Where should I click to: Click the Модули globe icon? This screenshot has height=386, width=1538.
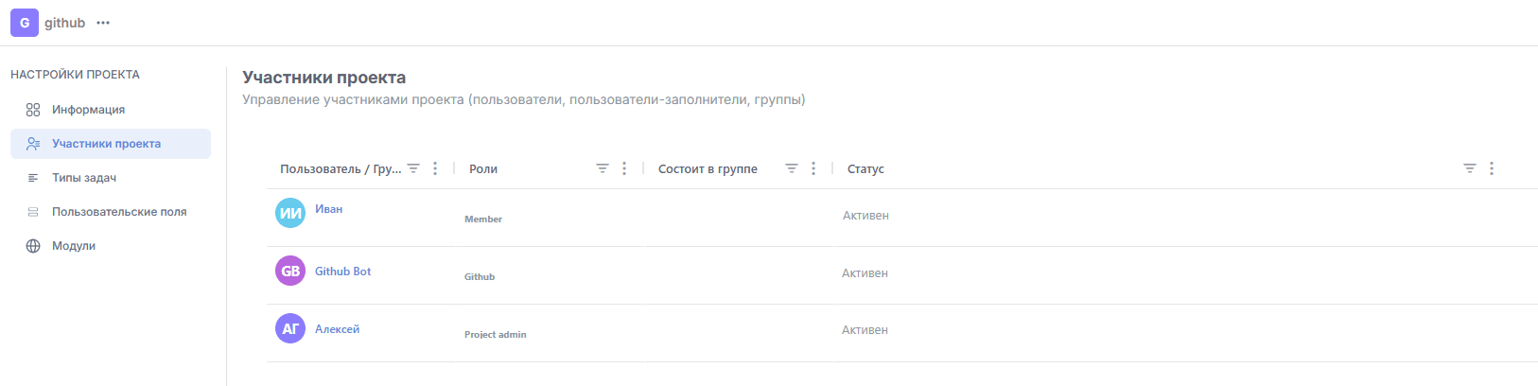(33, 246)
